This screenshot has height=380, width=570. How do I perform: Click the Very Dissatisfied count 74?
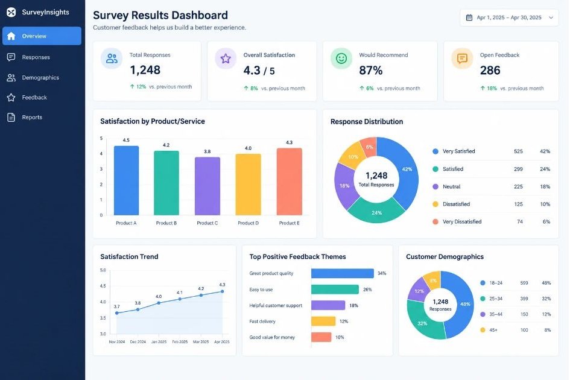tap(520, 221)
